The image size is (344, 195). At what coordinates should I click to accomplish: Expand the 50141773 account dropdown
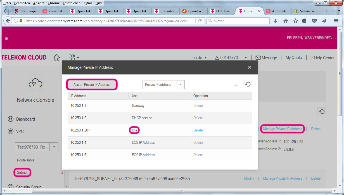pyautogui.click(x=246, y=58)
